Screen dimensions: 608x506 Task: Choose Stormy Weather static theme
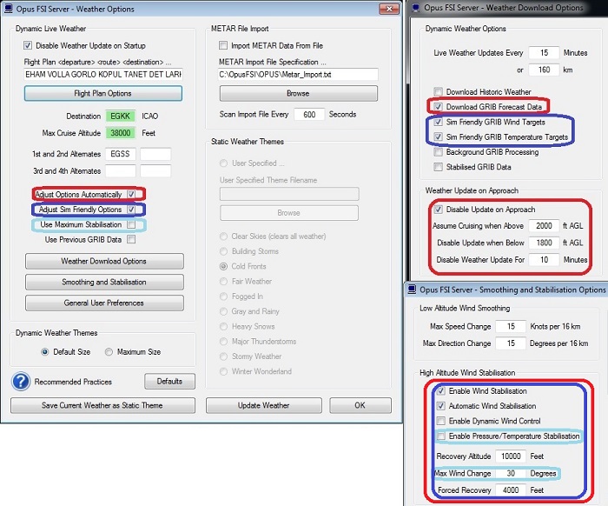(x=224, y=356)
